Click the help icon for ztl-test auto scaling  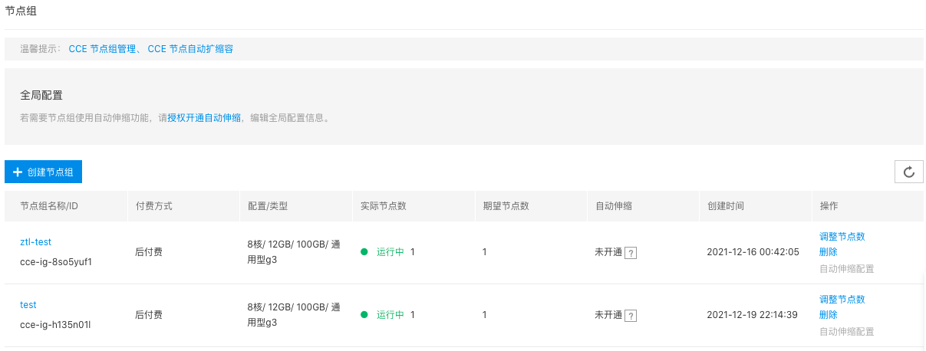coord(630,252)
